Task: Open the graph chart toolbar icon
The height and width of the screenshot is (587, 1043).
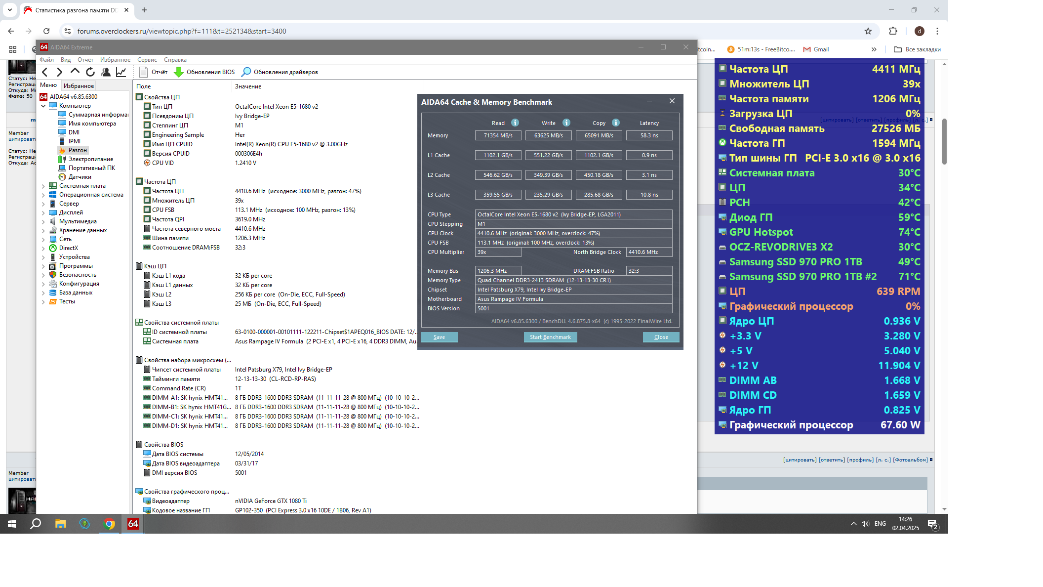Action: [x=121, y=72]
